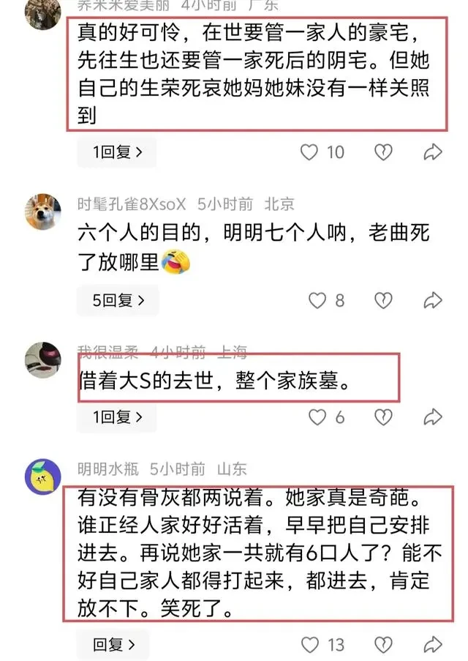This screenshot has width=468, height=661.
Task: Like the 明明水瓶 comment with 13 likes
Action: point(310,645)
